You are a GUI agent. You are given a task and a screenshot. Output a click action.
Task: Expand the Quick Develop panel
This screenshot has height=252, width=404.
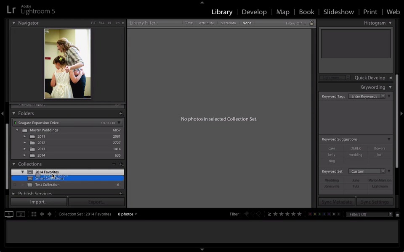click(391, 78)
